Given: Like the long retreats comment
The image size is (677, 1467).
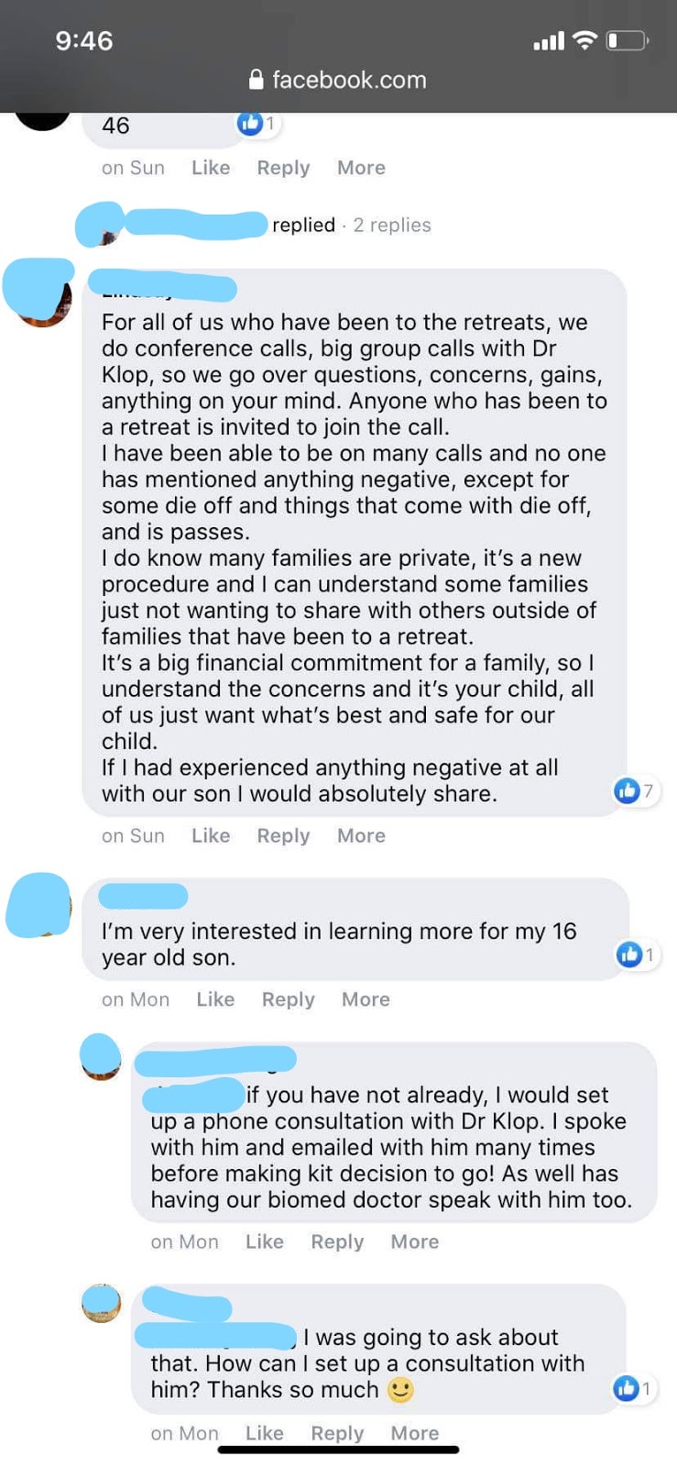Looking at the screenshot, I should coord(211,835).
